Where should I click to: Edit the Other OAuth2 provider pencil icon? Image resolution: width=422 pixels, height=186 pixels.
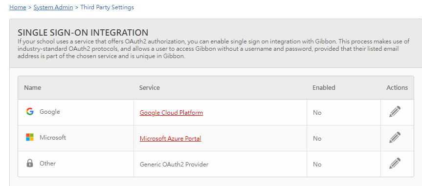point(395,163)
